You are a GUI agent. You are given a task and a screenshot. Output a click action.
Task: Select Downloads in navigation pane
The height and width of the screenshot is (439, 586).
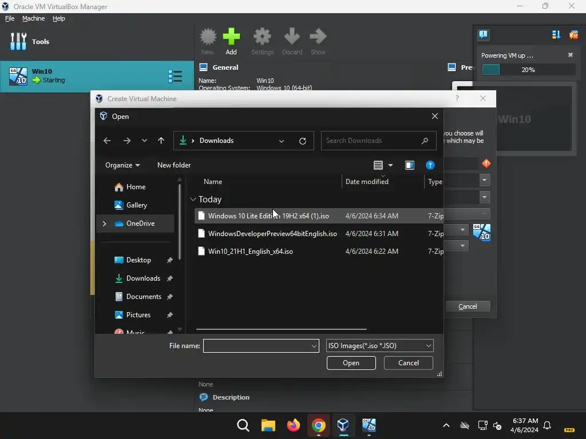point(142,278)
